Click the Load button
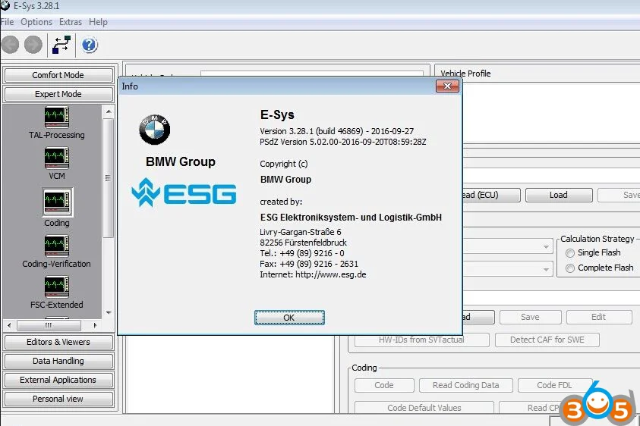 point(559,195)
